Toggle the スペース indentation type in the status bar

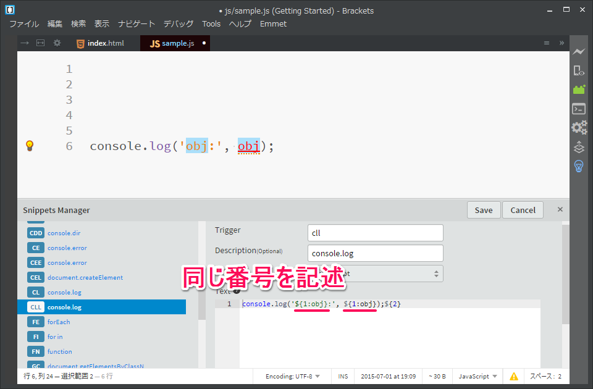(542, 376)
